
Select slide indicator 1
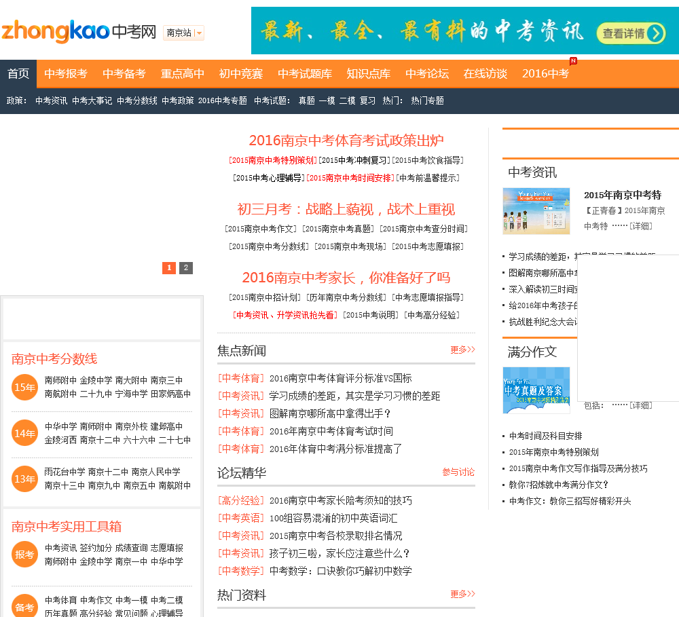[x=169, y=267]
